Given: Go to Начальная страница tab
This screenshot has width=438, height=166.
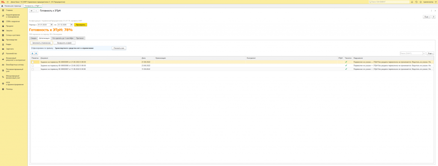Looking at the screenshot, I should pyautogui.click(x=12, y=6).
